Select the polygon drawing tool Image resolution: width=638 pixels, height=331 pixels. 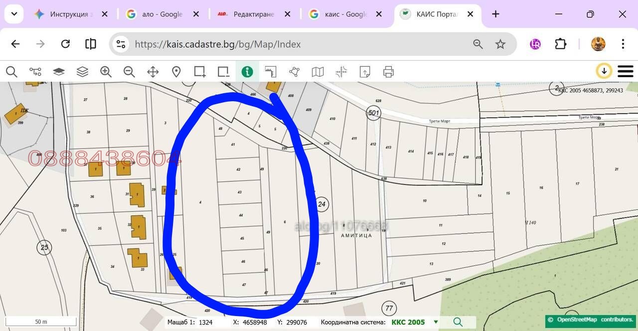pos(294,72)
